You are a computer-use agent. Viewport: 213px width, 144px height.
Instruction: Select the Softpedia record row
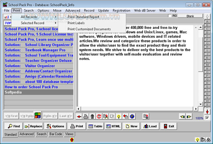39,92
